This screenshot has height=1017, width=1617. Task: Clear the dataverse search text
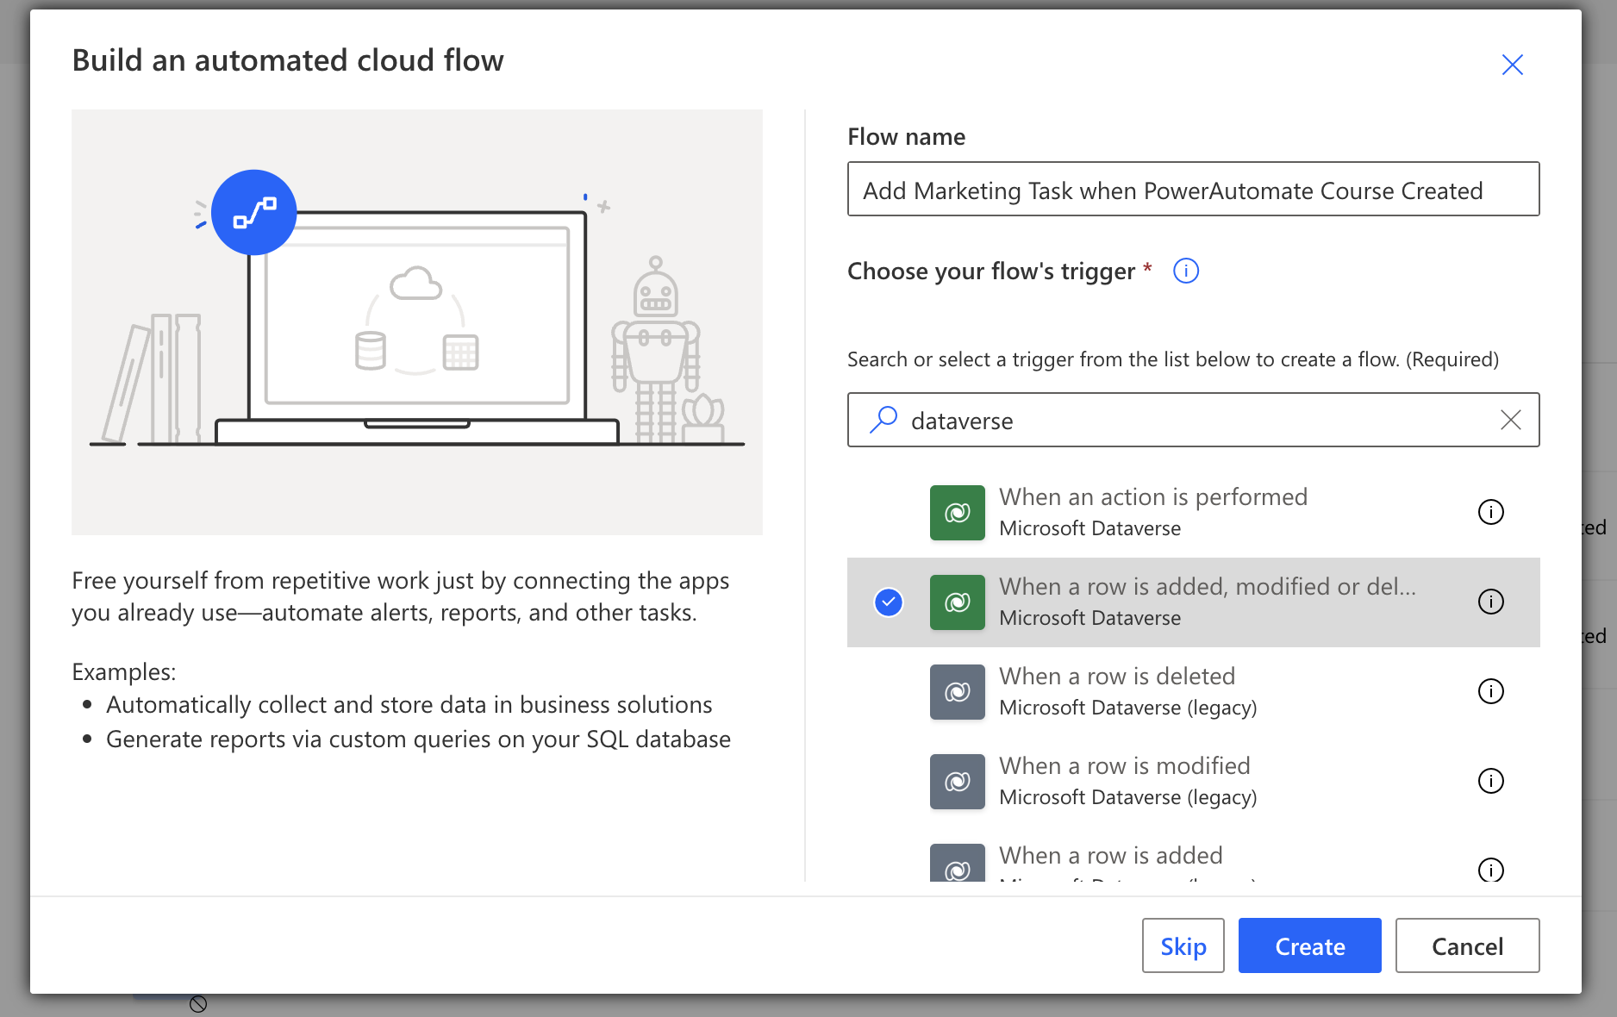pos(1510,420)
